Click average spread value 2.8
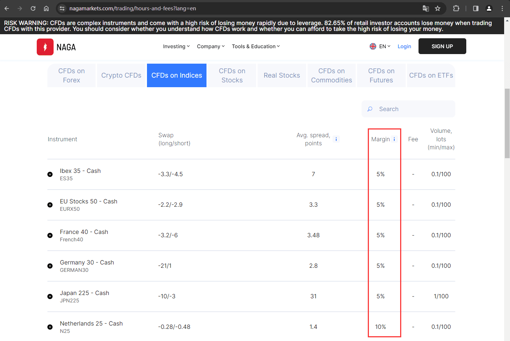Screen dimensions: 510x341 click(313, 266)
